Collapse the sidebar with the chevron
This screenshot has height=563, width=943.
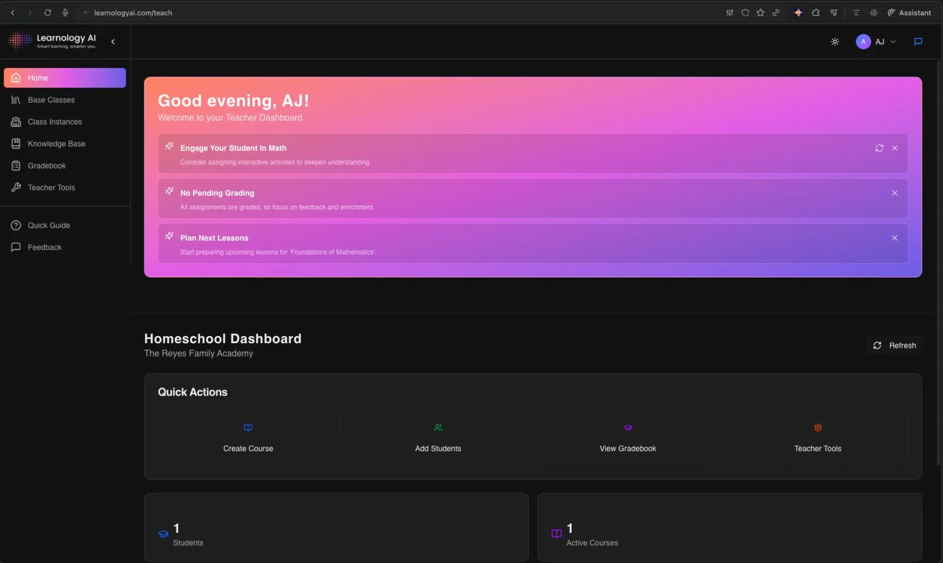point(113,42)
